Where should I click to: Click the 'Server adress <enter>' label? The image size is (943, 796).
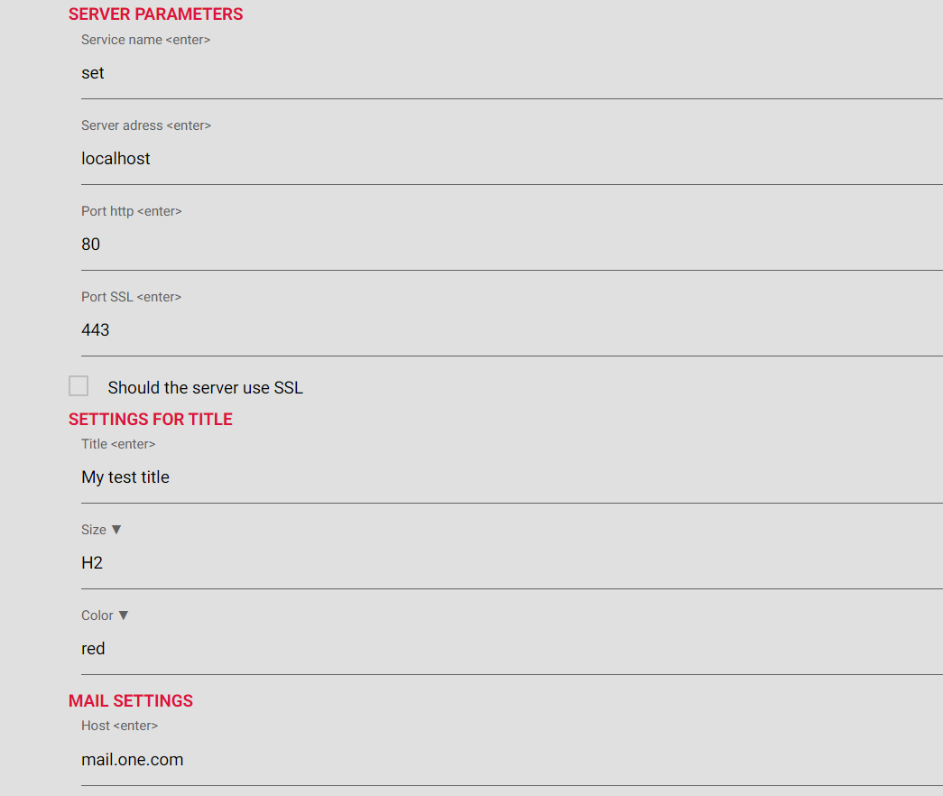pos(146,125)
